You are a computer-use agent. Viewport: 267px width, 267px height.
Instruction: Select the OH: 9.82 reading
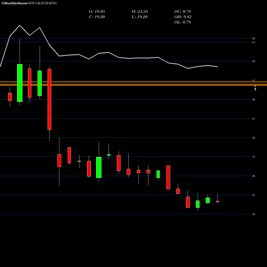click(183, 17)
